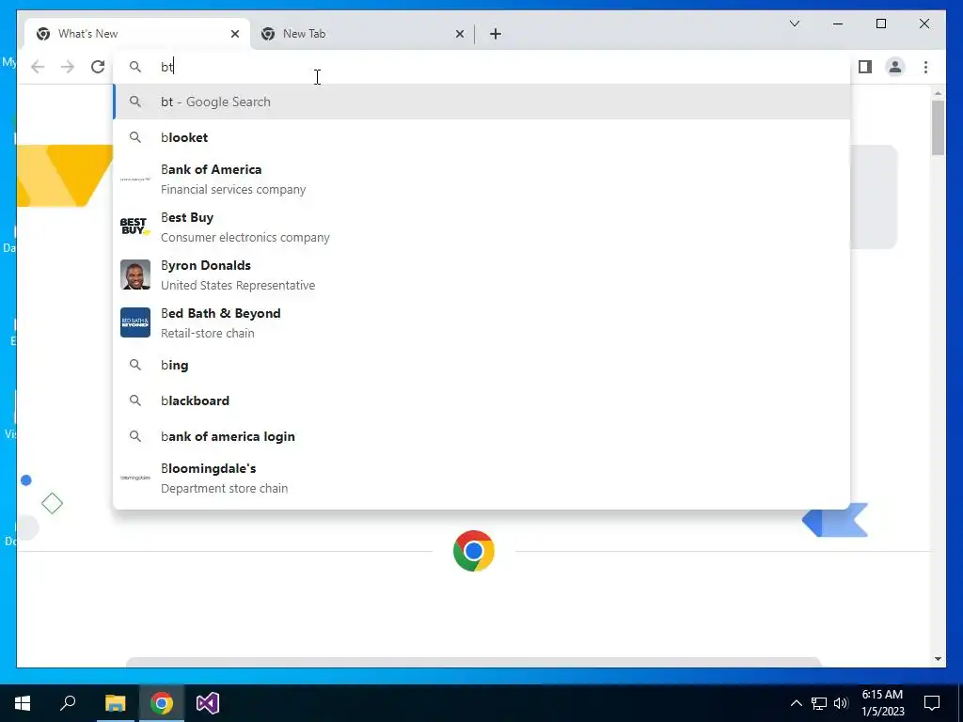Select the Bloomingdale's suggestion
963x722 pixels.
[x=481, y=479]
